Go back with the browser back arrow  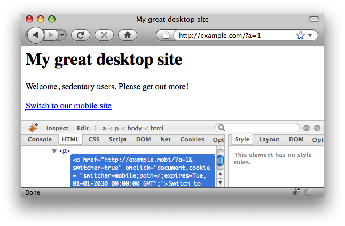pyautogui.click(x=35, y=35)
